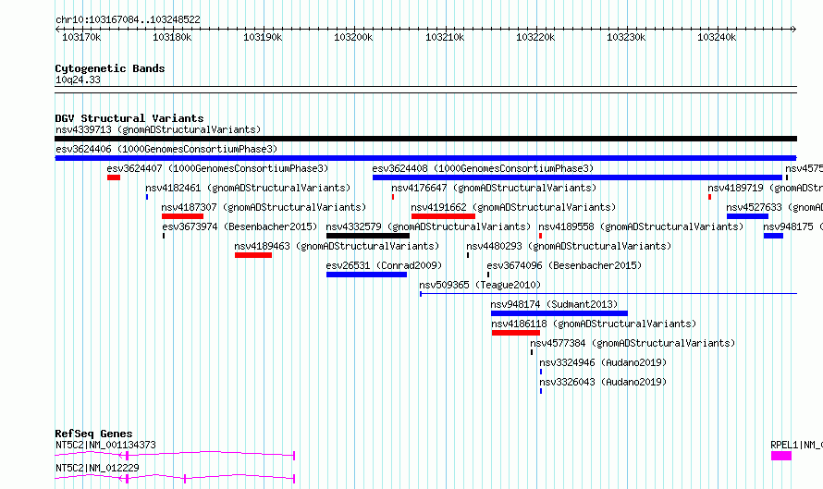
Task: Click the NT5C2 NM_012229 transcript line
Action: tap(175, 478)
